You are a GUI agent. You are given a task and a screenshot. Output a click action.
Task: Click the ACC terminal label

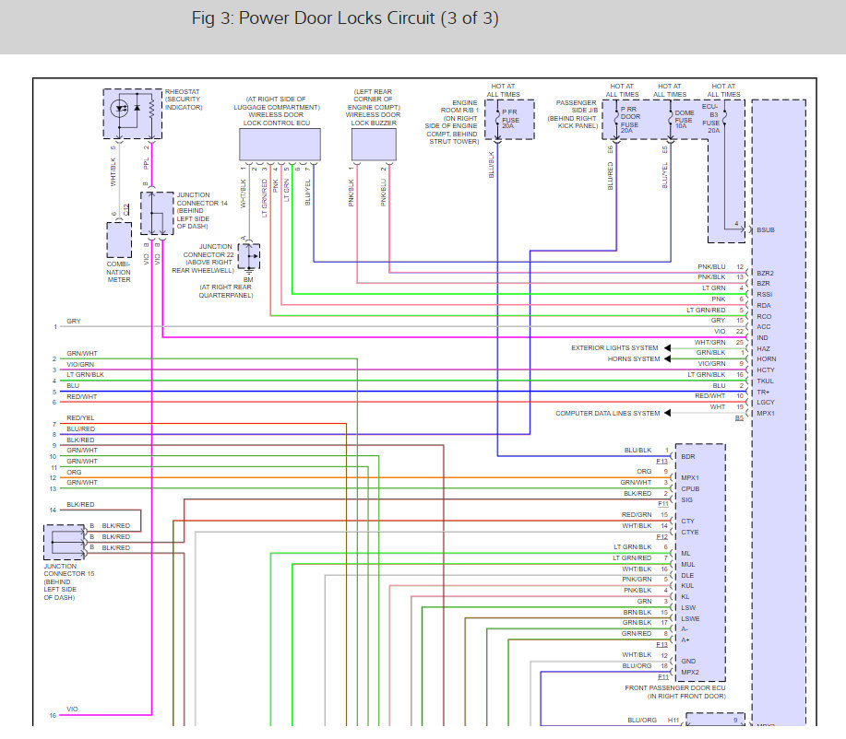point(764,326)
